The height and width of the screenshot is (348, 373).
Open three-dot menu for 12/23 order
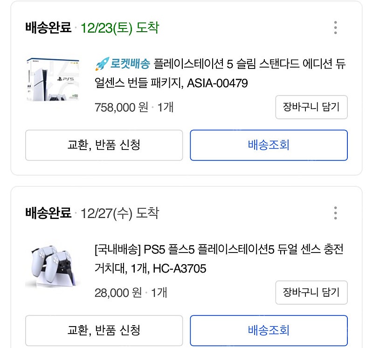coord(335,27)
